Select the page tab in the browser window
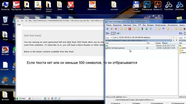 pos(19,25)
